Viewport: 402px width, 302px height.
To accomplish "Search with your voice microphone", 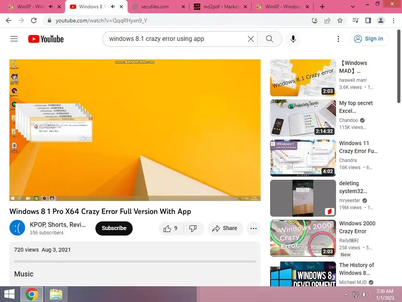I will pyautogui.click(x=293, y=39).
